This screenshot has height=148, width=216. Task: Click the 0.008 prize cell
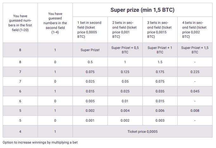[x=195, y=111]
